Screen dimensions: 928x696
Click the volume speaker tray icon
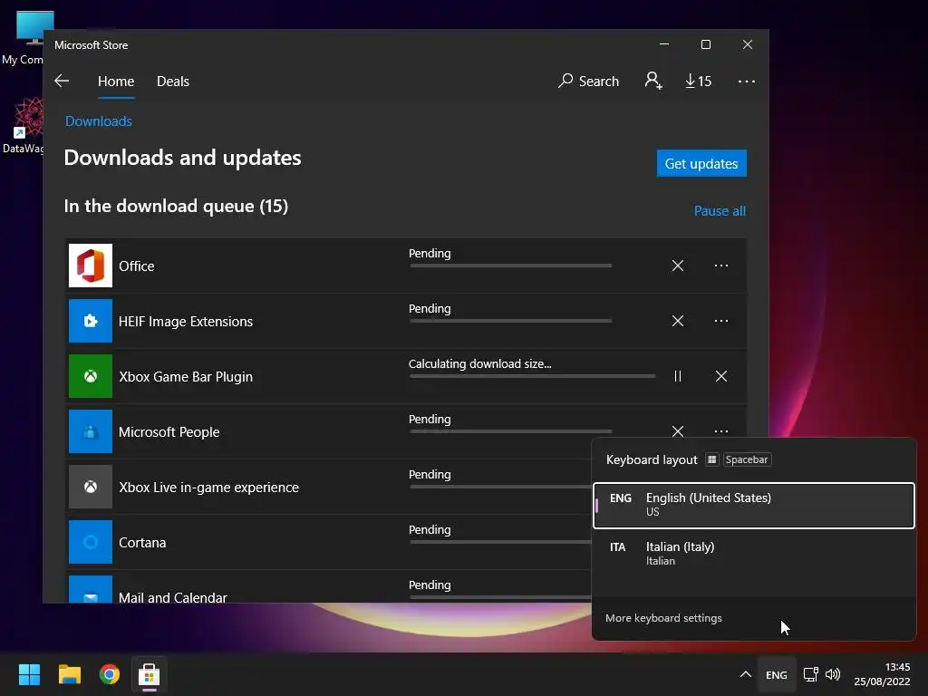point(833,674)
